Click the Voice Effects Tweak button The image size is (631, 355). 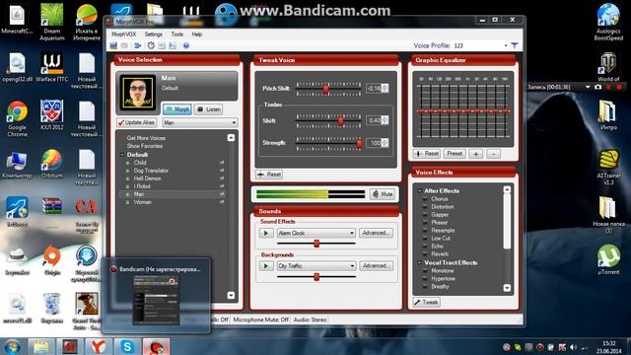click(426, 302)
